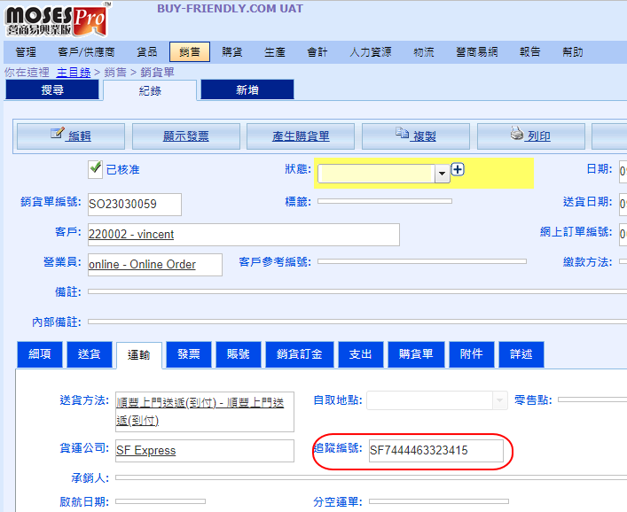This screenshot has width=627, height=512.
Task: Click the MOSES Pro logo
Action: click(x=57, y=20)
